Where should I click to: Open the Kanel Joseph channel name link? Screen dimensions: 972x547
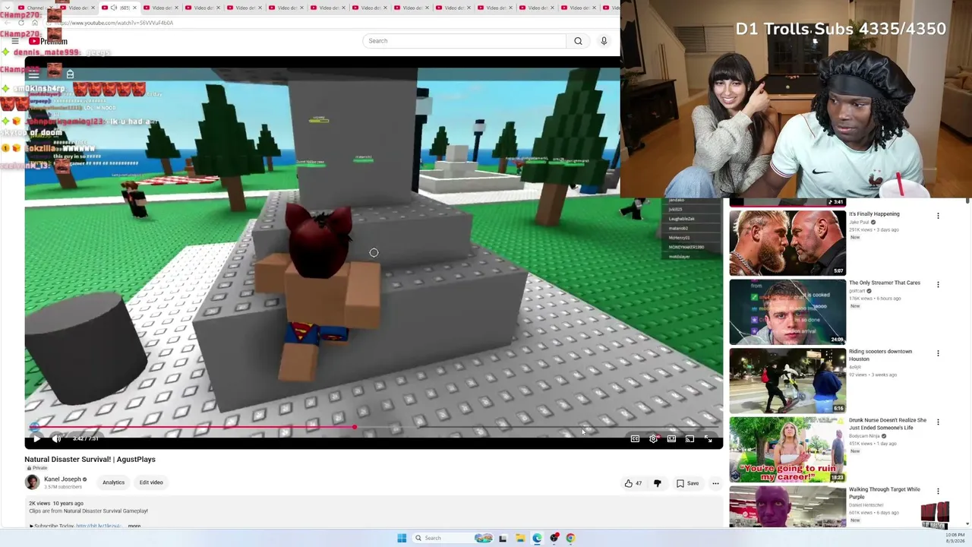[x=62, y=479]
